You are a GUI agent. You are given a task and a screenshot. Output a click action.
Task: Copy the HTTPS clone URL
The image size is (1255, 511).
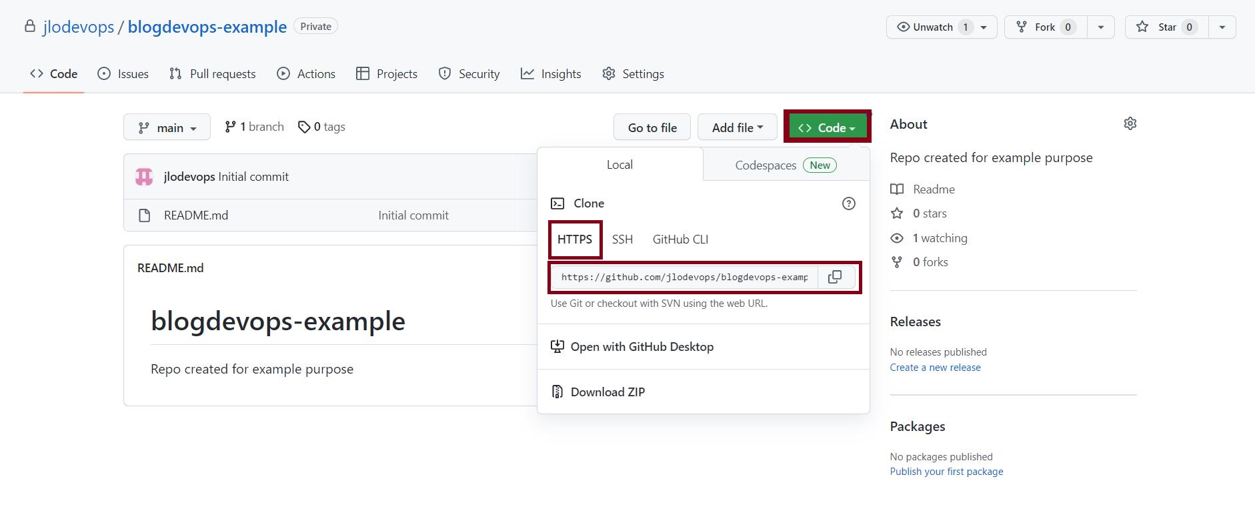pos(835,277)
